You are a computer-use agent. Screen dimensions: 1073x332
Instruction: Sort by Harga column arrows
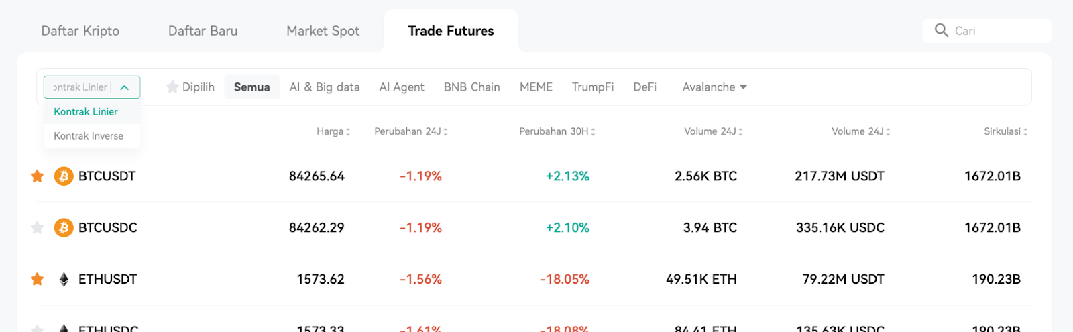(x=347, y=132)
